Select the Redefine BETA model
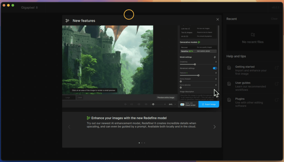284x162 pixels. (198, 51)
